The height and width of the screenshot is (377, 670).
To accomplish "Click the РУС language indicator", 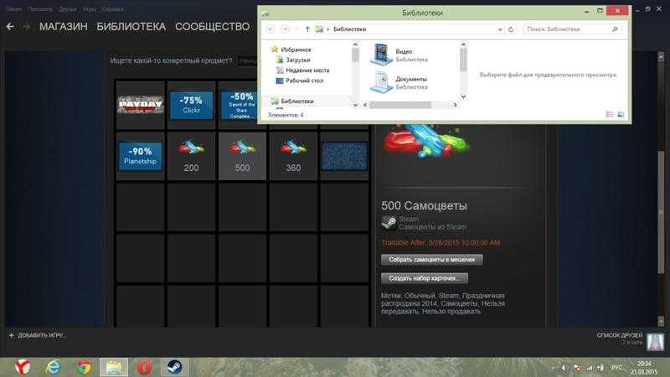I will point(616,368).
